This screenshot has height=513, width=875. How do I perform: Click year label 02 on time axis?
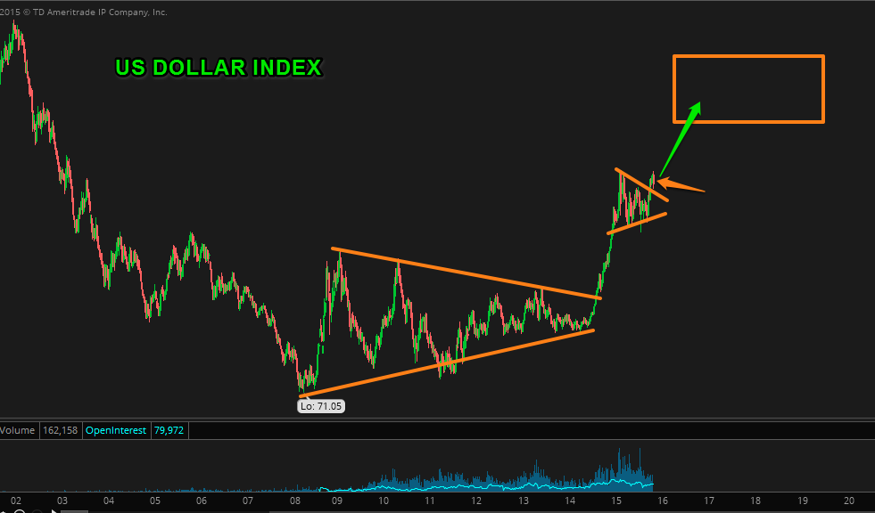point(16,501)
